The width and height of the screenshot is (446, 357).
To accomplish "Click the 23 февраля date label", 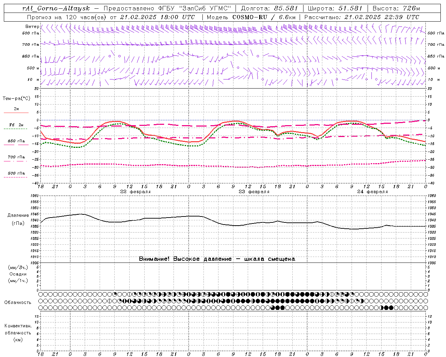I will coord(254,192).
